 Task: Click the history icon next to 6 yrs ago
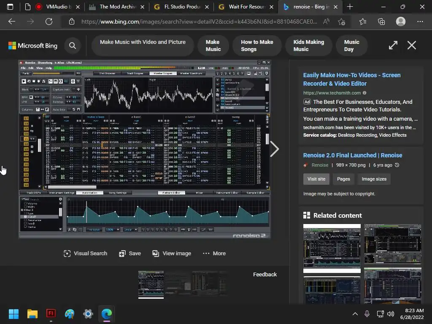coord(397,165)
